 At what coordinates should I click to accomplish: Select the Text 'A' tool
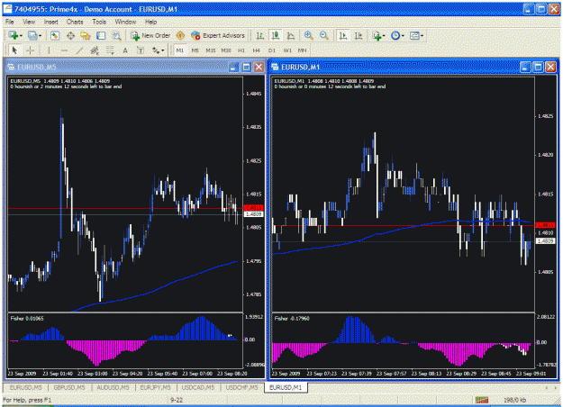pyautogui.click(x=125, y=50)
